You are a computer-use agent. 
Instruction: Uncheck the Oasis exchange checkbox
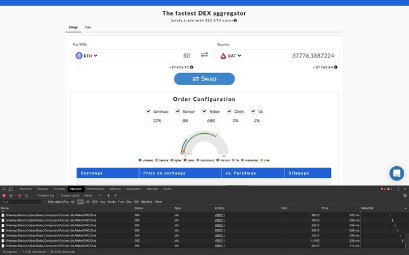(x=229, y=112)
